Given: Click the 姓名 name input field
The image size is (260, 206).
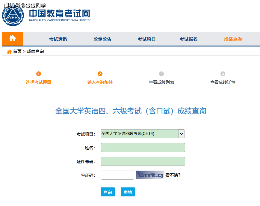Looking at the screenshot, I should 143,148.
